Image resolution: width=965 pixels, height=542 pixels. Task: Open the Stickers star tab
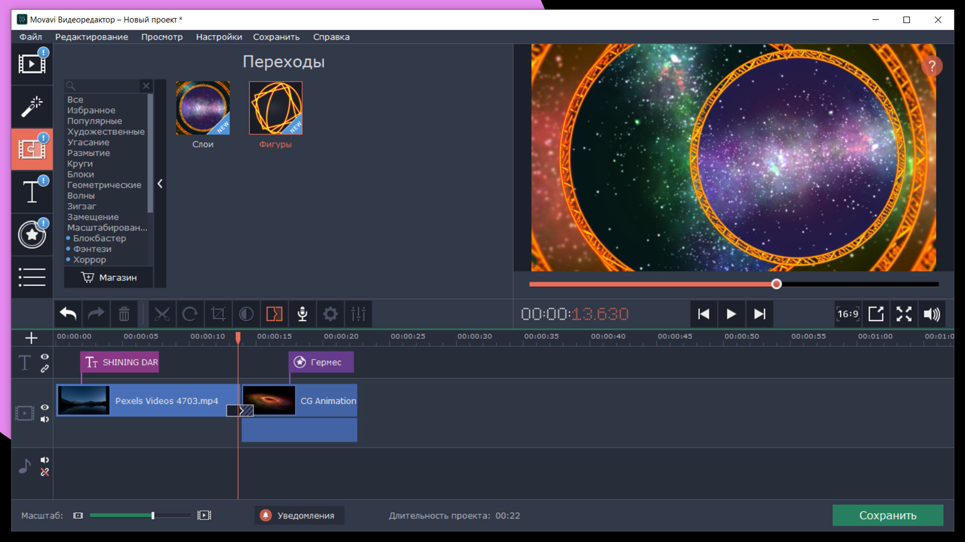(32, 234)
